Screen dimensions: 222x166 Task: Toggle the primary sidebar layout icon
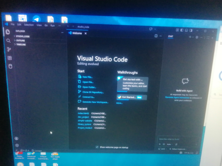pos(182,30)
